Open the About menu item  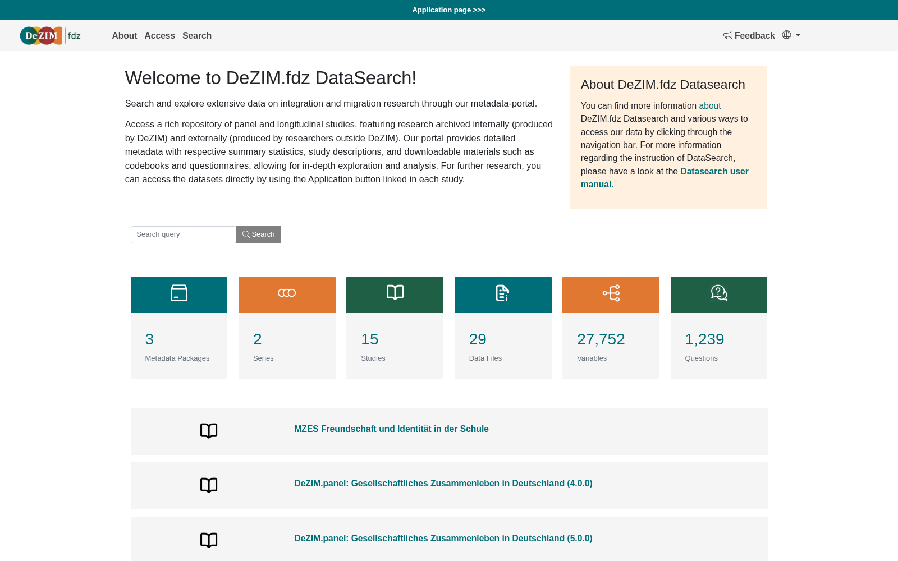pos(125,35)
